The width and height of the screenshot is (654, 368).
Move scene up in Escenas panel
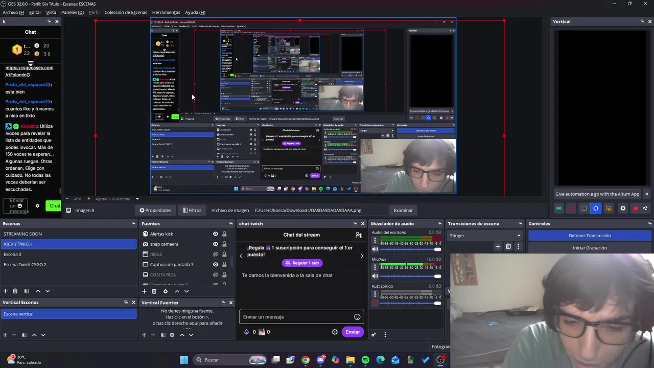[x=38, y=291]
